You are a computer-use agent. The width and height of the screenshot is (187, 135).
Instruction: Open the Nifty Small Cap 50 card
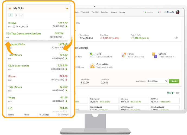[165, 108]
